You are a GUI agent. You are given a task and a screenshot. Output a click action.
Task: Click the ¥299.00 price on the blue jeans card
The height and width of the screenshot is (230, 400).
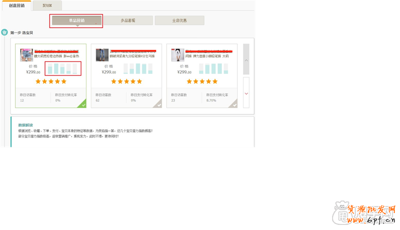pos(109,72)
